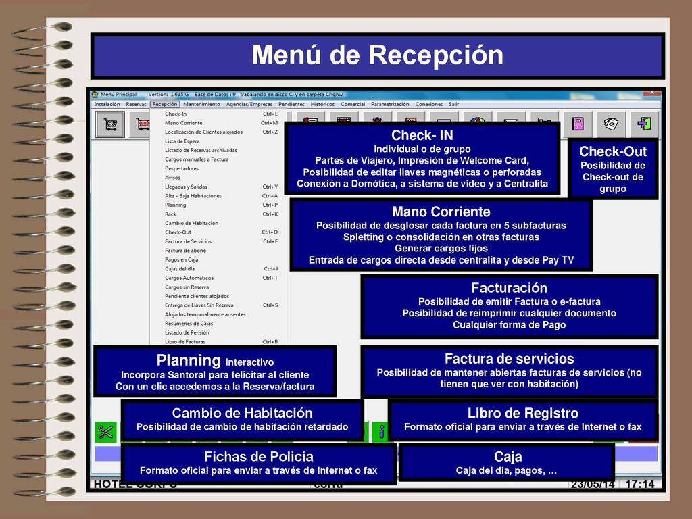The height and width of the screenshot is (519, 692).
Task: Click the exit door arrow icon
Action: pos(644,124)
